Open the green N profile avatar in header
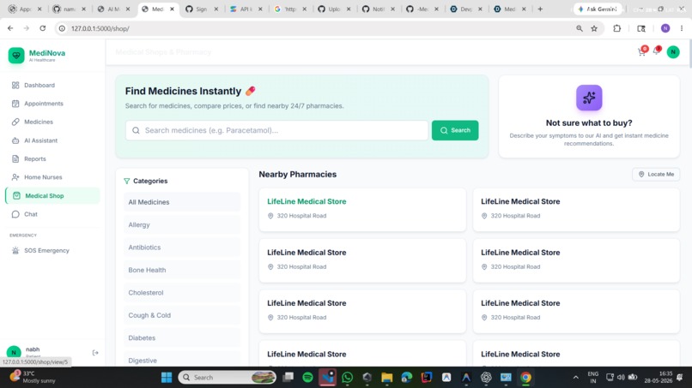Image resolution: width=692 pixels, height=388 pixels. pyautogui.click(x=673, y=52)
